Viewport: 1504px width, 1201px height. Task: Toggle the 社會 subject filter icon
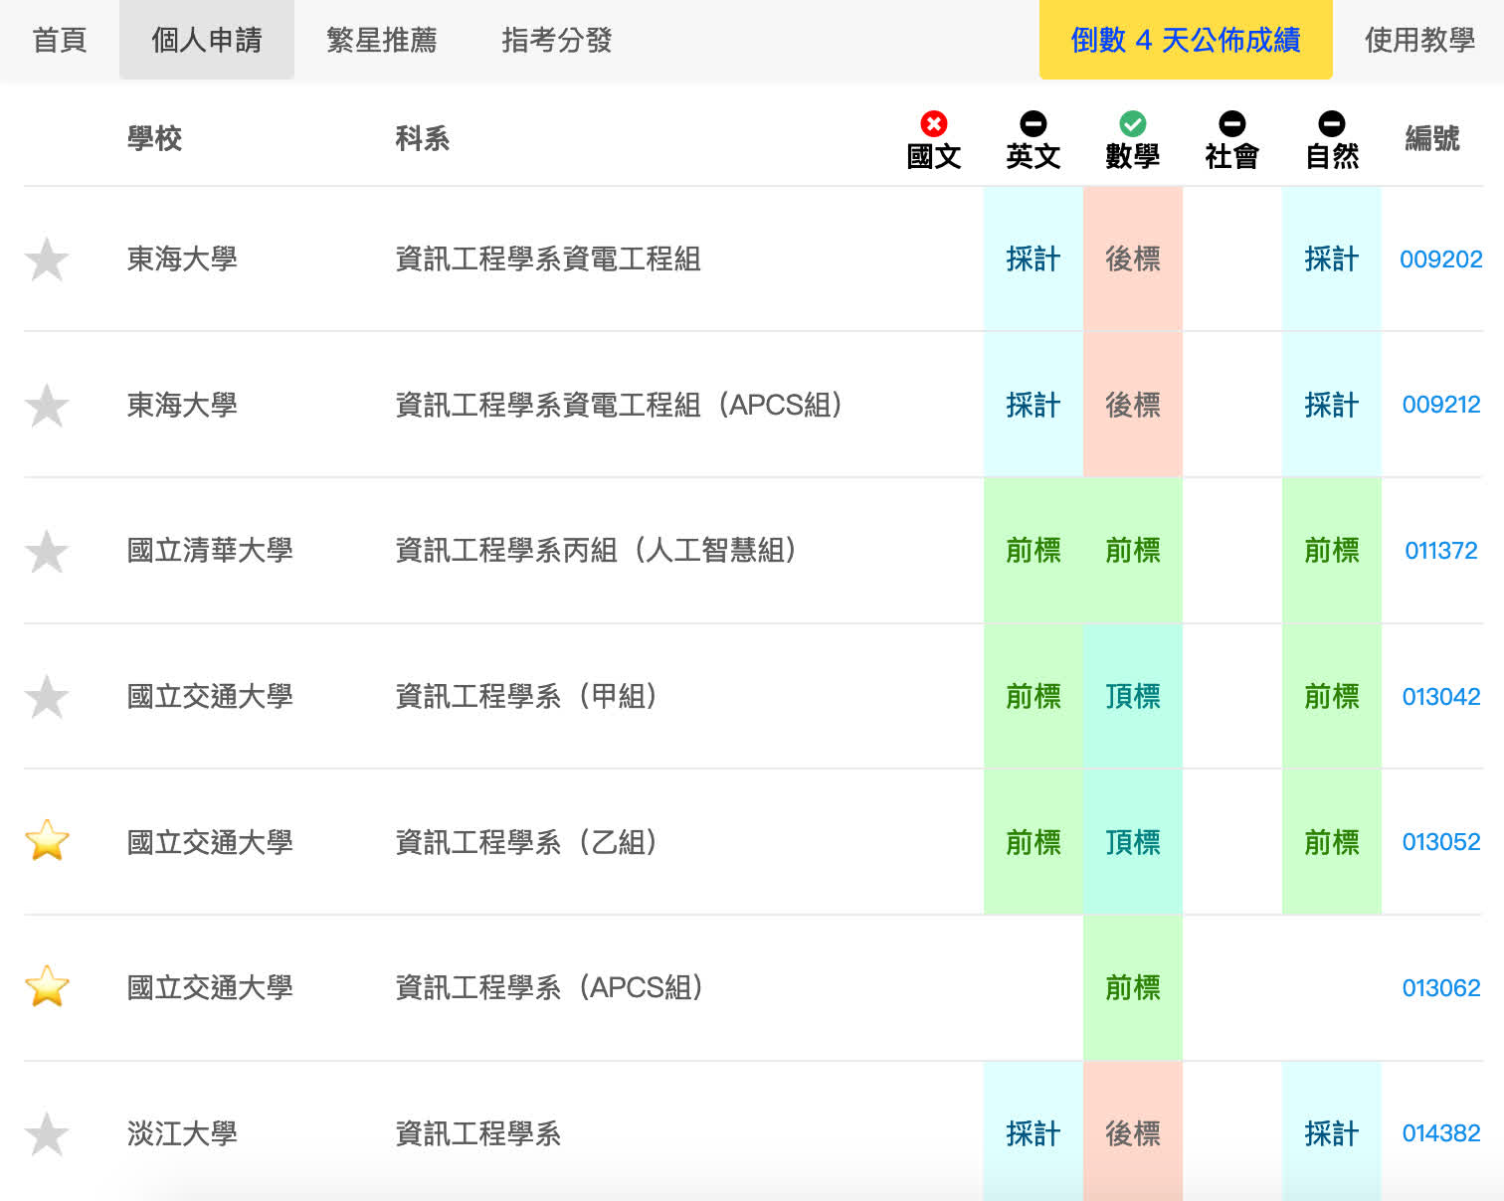tap(1231, 123)
